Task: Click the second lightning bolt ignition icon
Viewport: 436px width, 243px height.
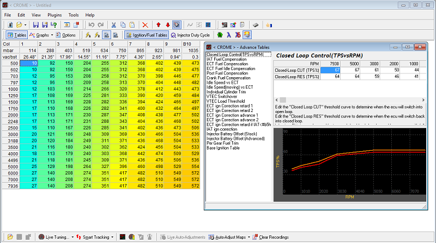Action: click(97, 35)
